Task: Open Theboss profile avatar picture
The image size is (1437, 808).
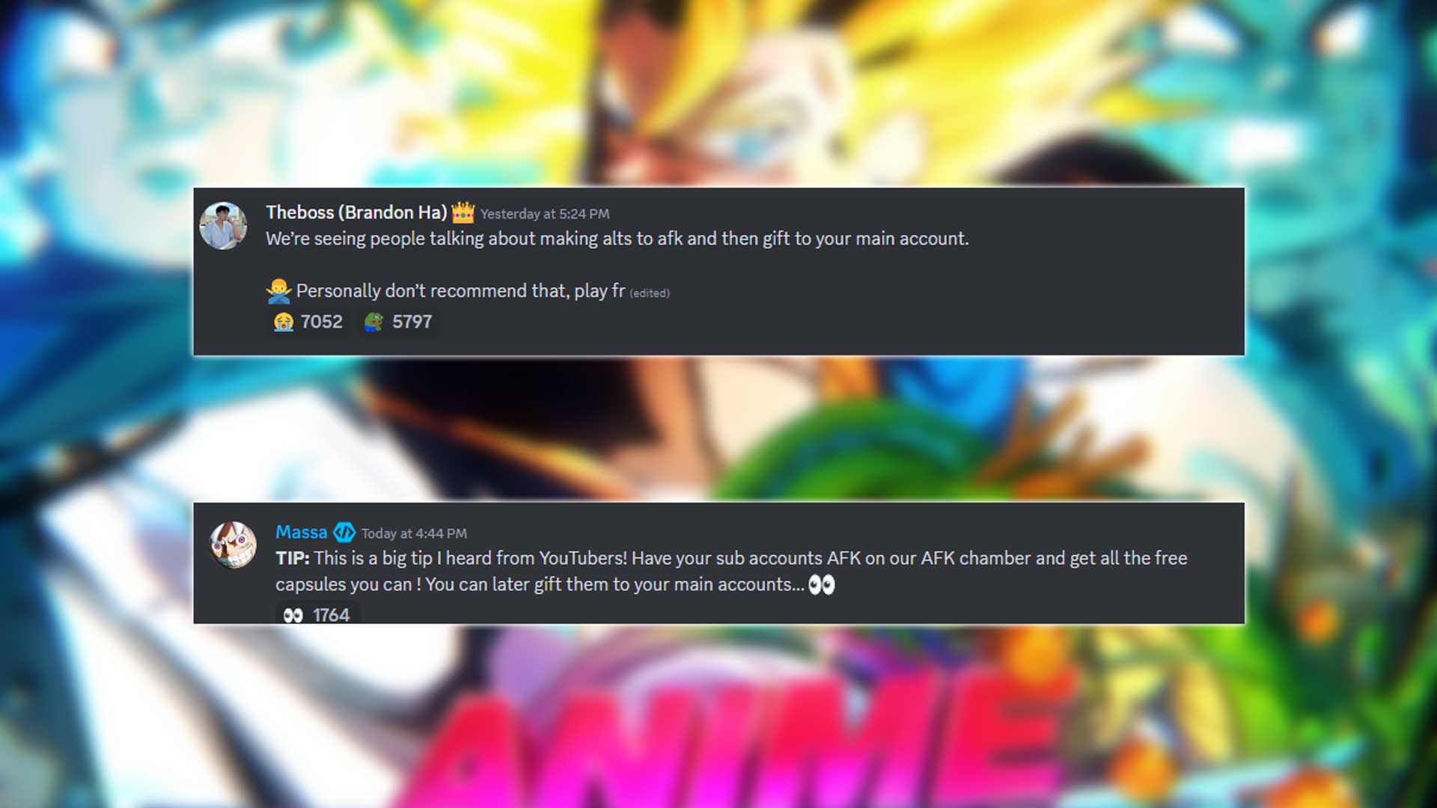Action: point(223,225)
